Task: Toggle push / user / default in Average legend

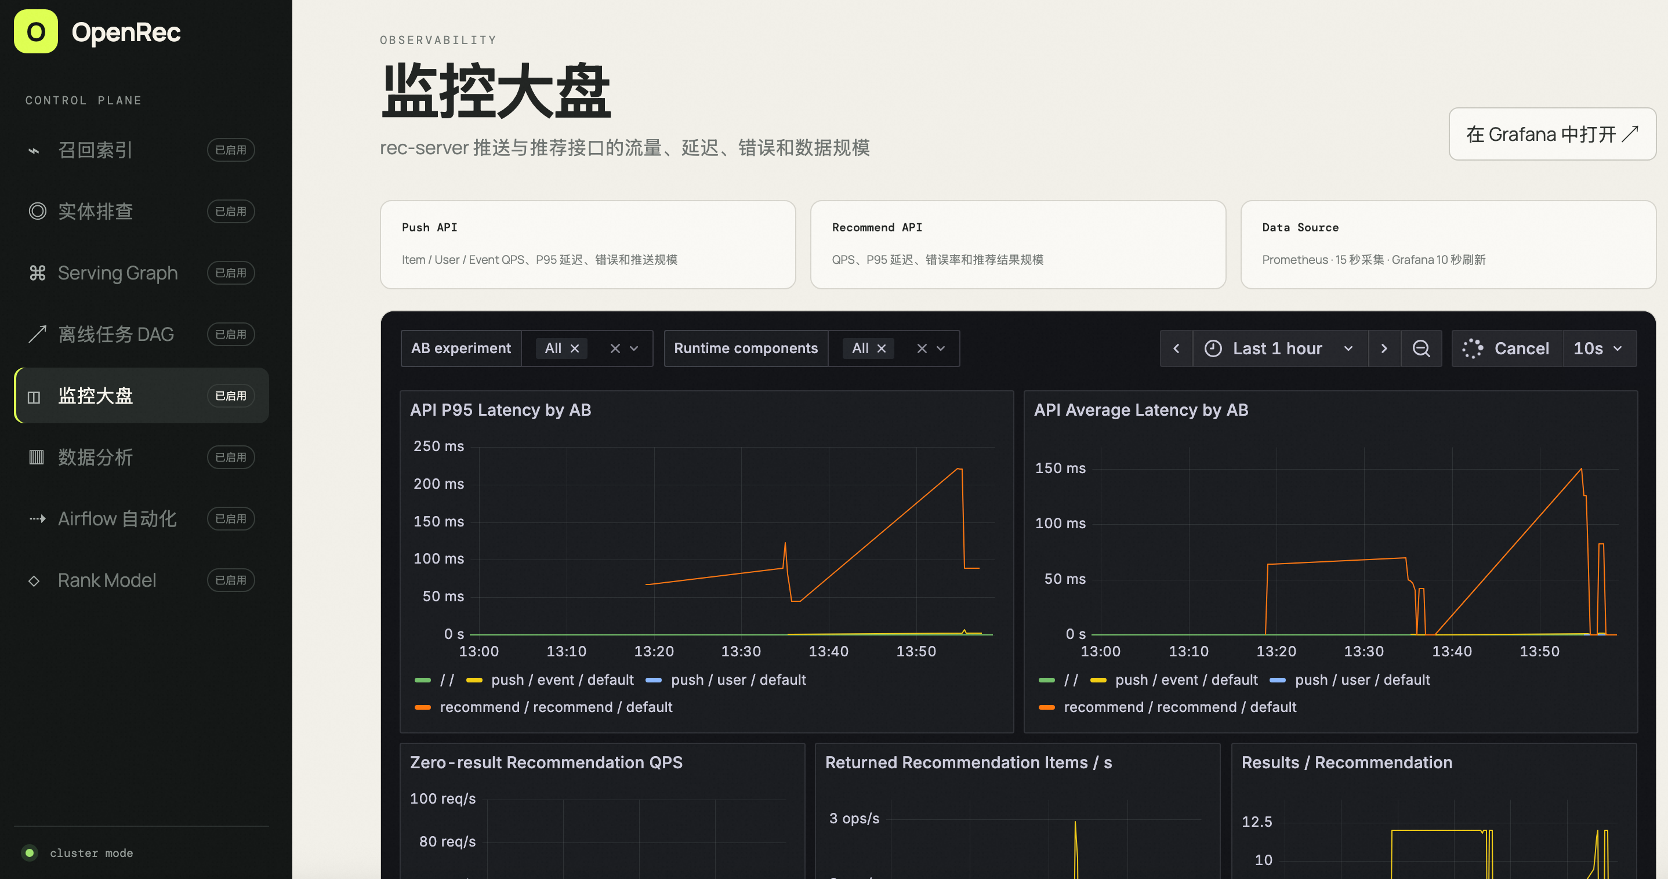Action: 1362,680
